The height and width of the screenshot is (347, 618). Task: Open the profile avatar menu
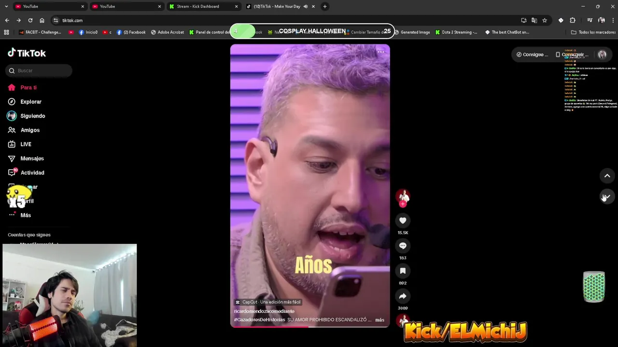[602, 54]
